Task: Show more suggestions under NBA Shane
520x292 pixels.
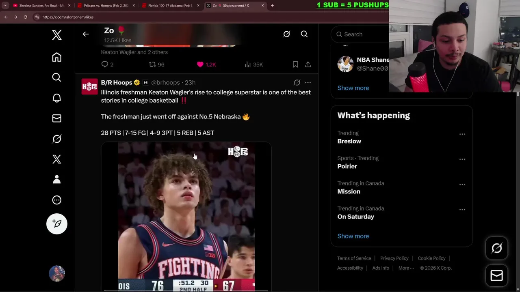Action: (353, 88)
